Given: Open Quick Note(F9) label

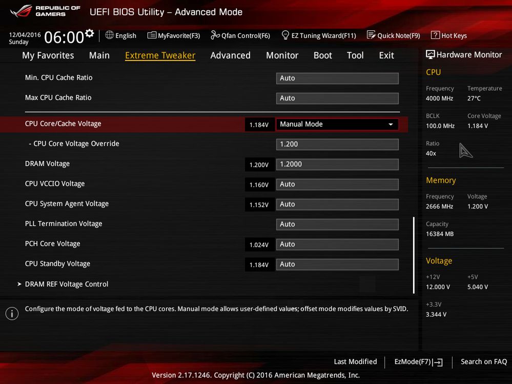Looking at the screenshot, I should pos(399,35).
